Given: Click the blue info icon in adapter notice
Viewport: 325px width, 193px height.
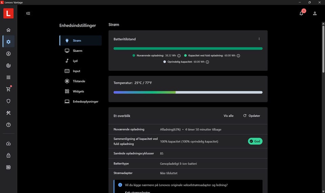Looking at the screenshot, I should (x=120, y=185).
